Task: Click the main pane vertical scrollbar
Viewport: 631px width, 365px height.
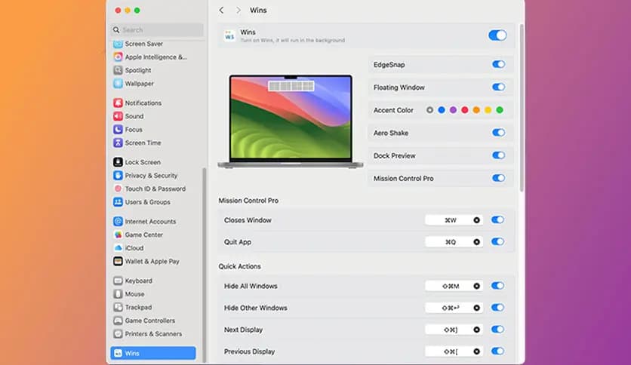Action: tap(522, 108)
